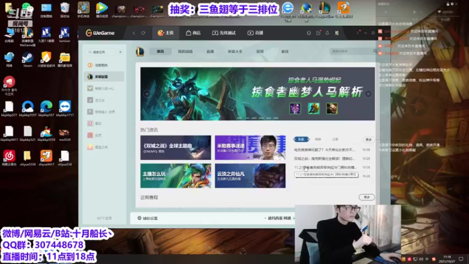Open Windows notification center icon
The image size is (469, 264).
[x=461, y=259]
